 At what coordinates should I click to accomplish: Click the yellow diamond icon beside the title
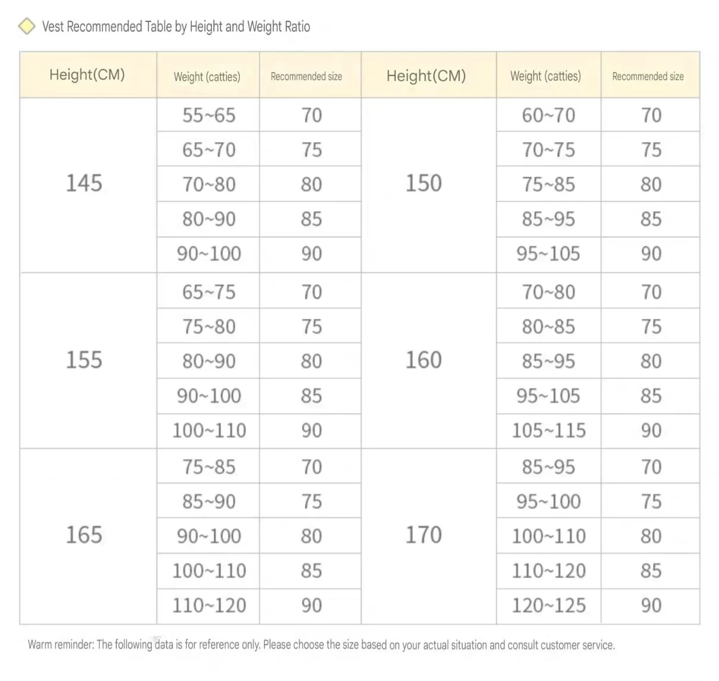coord(27,26)
